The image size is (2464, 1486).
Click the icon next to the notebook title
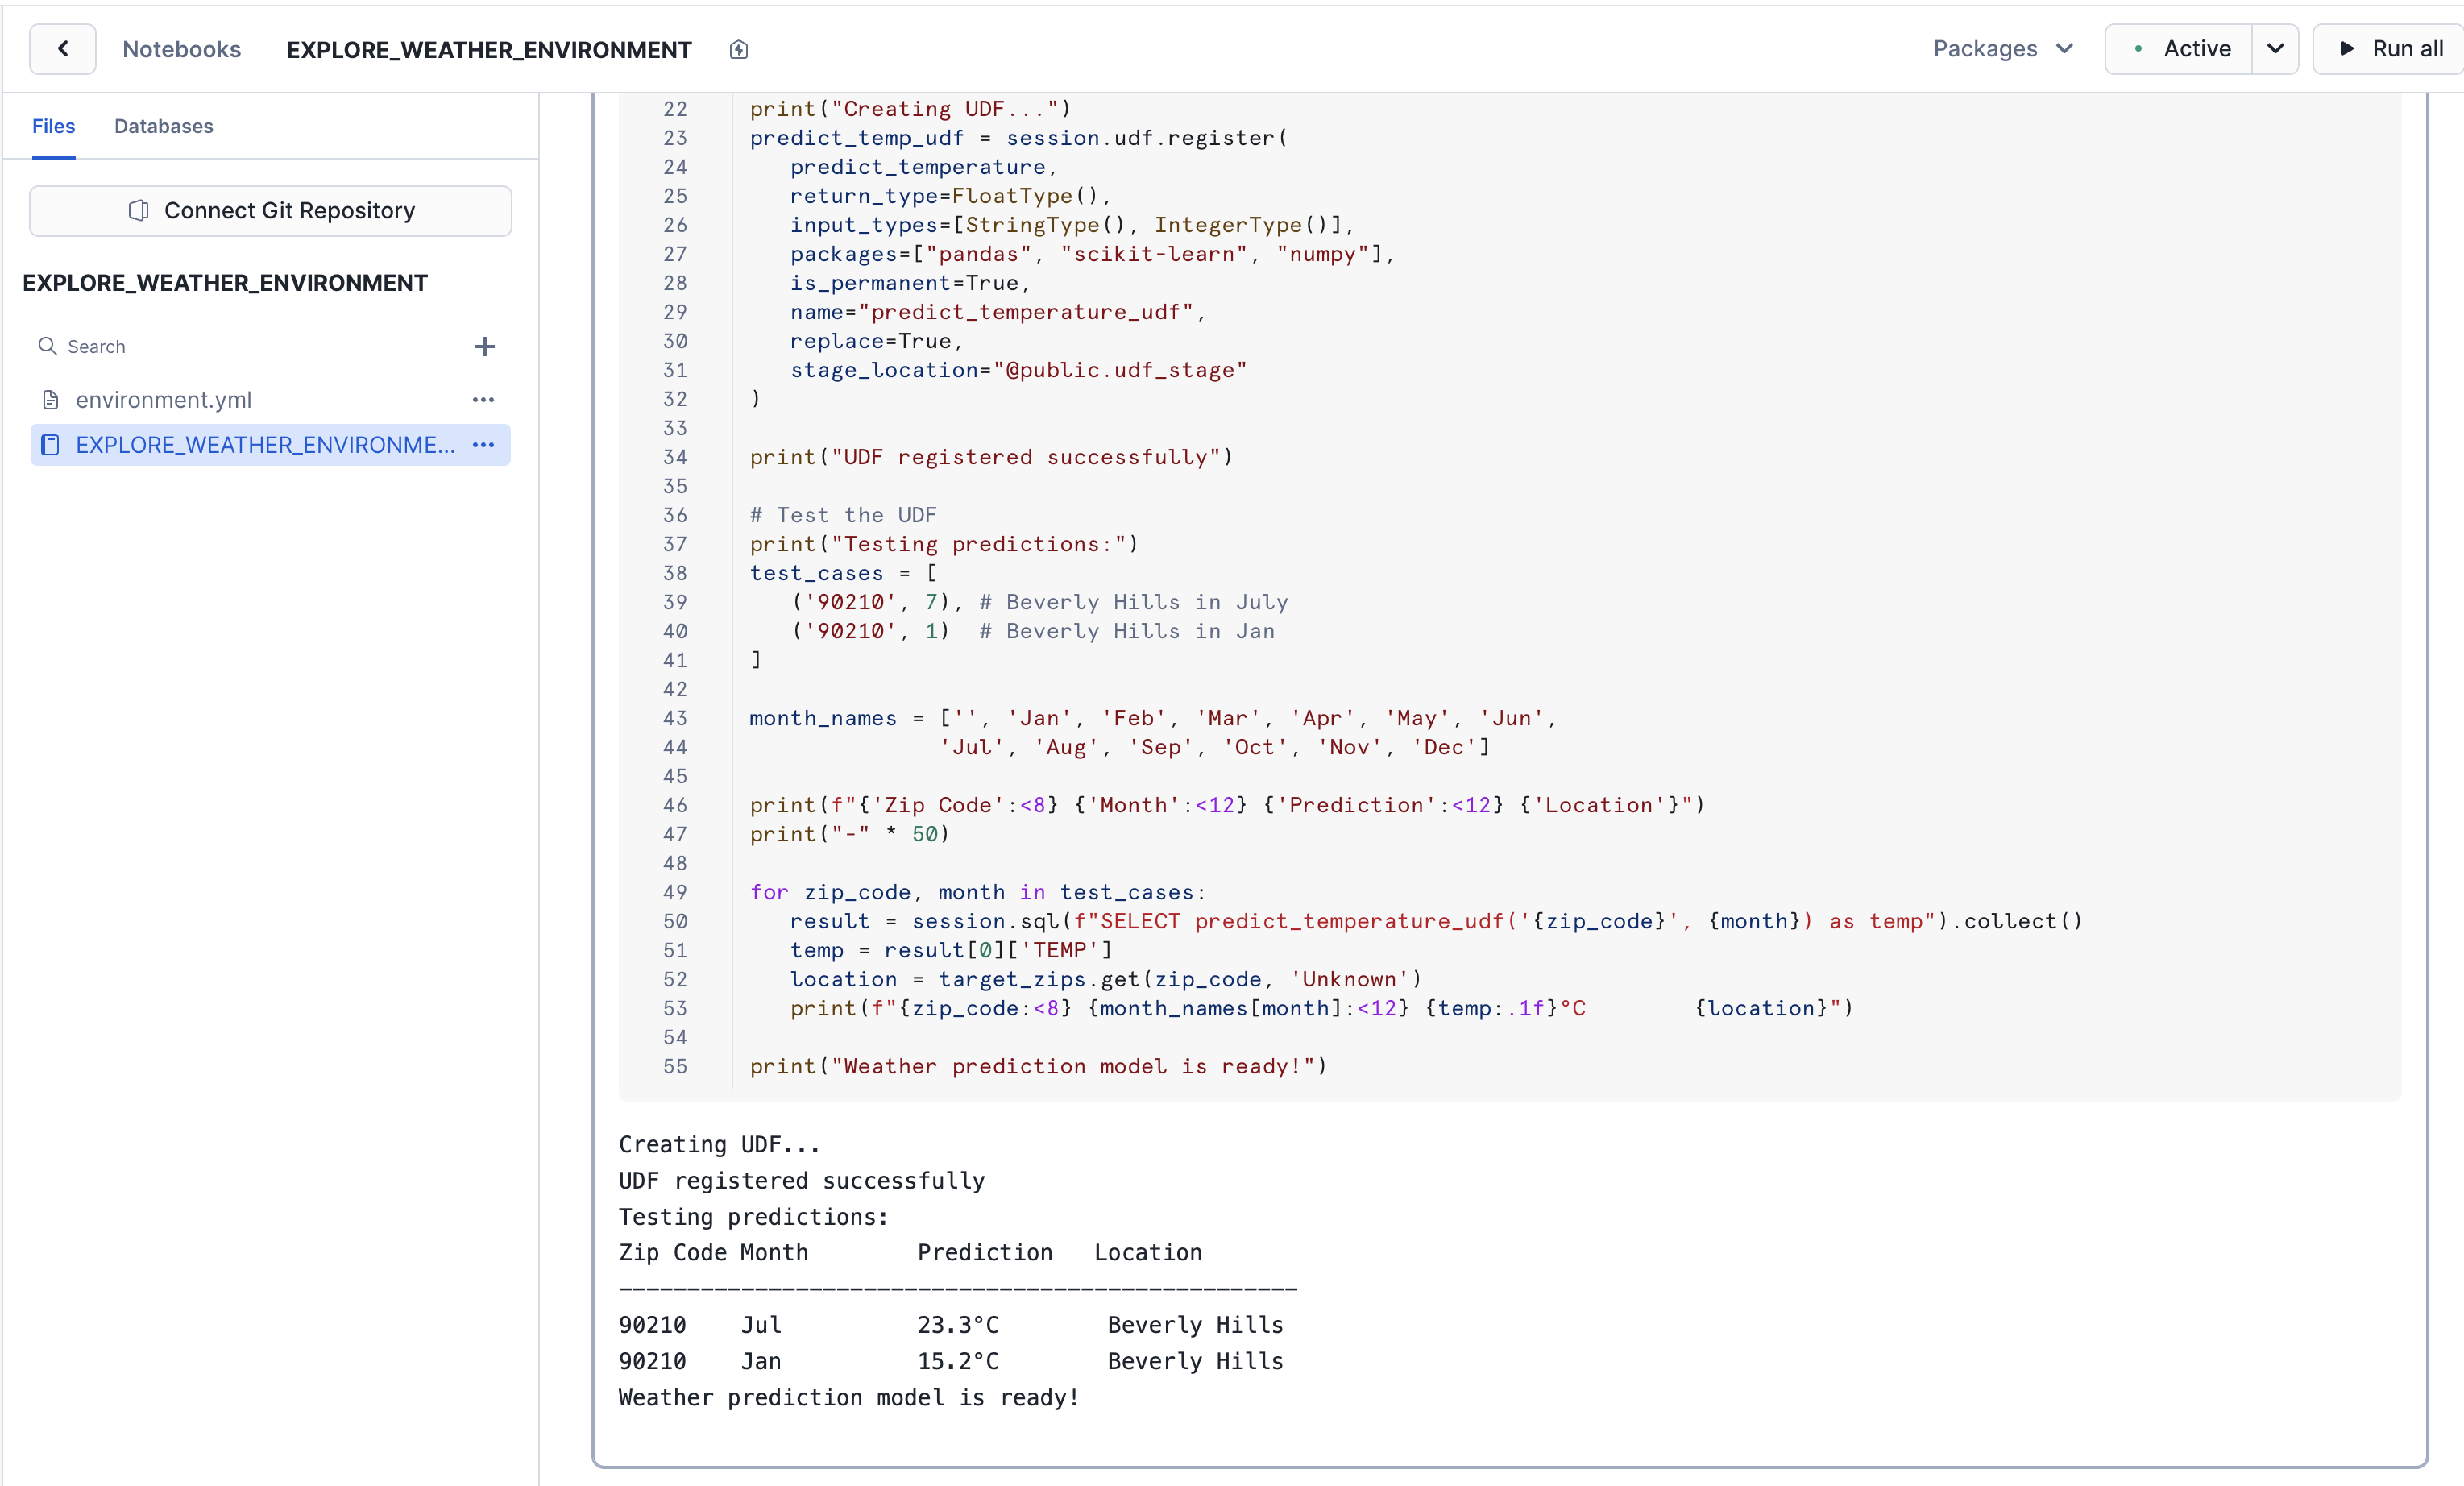[738, 50]
